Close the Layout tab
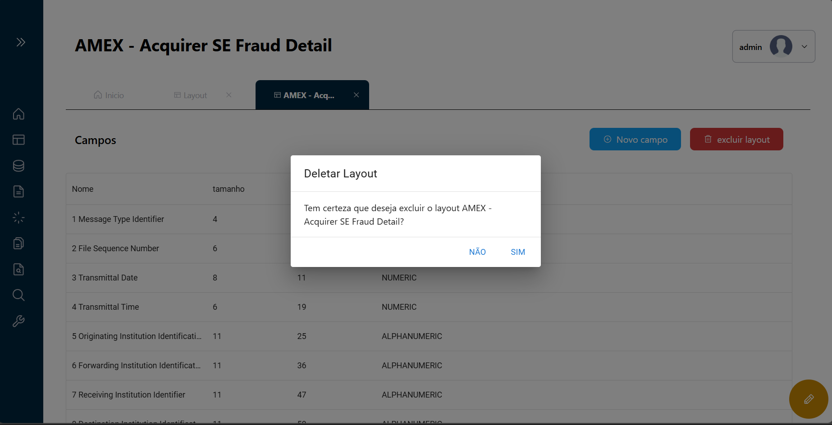This screenshot has height=425, width=832. [x=229, y=95]
